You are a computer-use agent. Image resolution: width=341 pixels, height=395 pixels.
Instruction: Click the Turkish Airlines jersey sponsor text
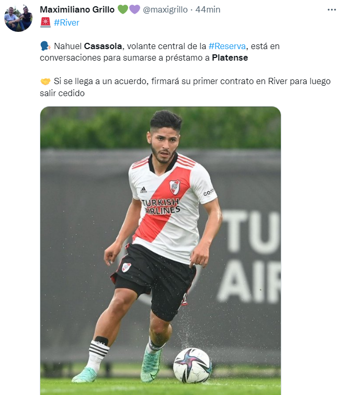tap(161, 206)
